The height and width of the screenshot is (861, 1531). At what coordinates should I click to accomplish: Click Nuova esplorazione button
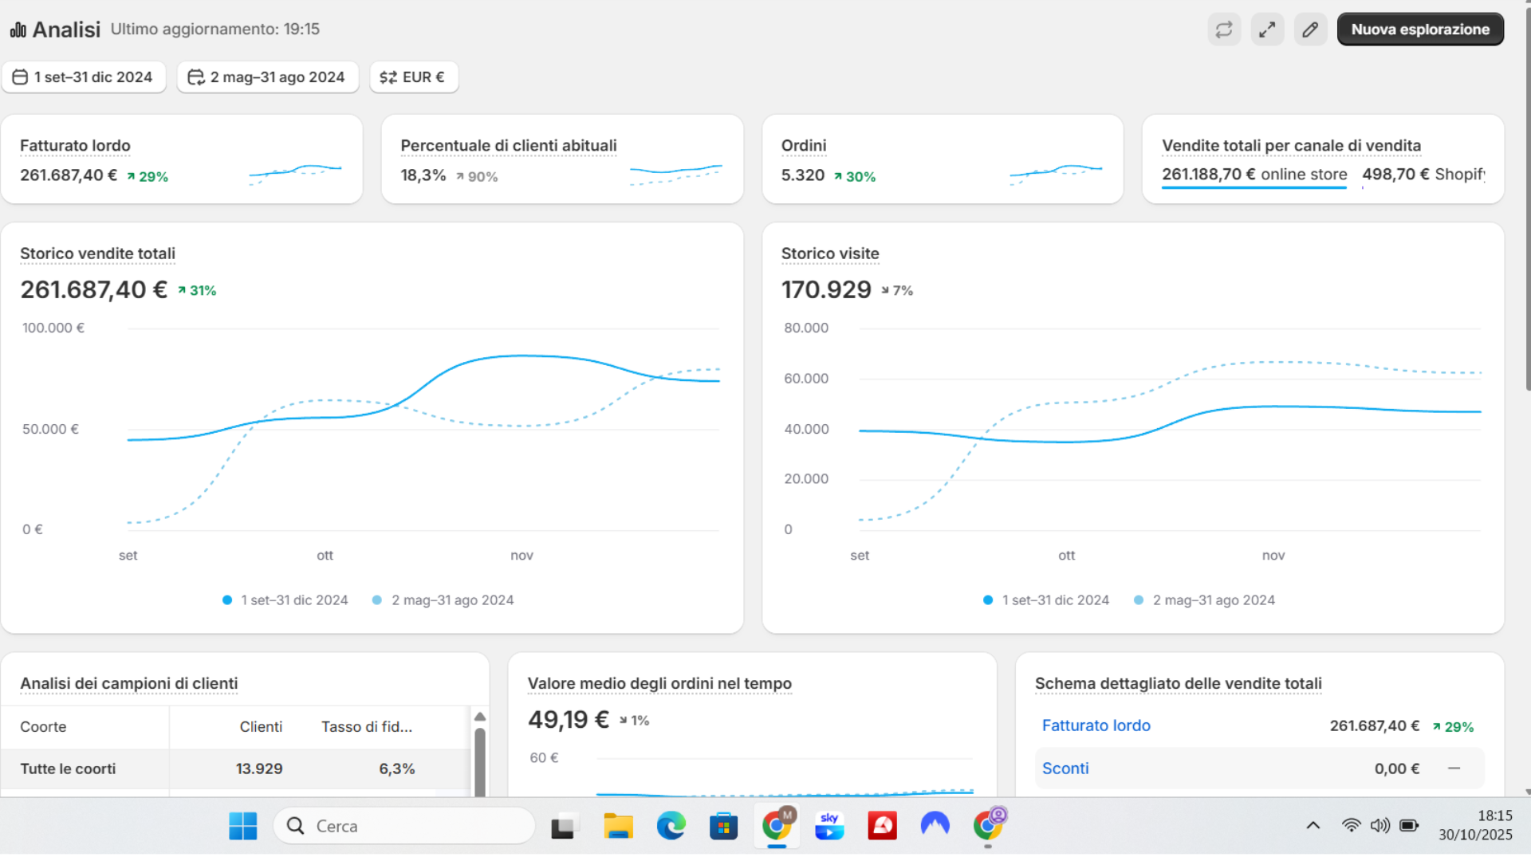(x=1420, y=29)
